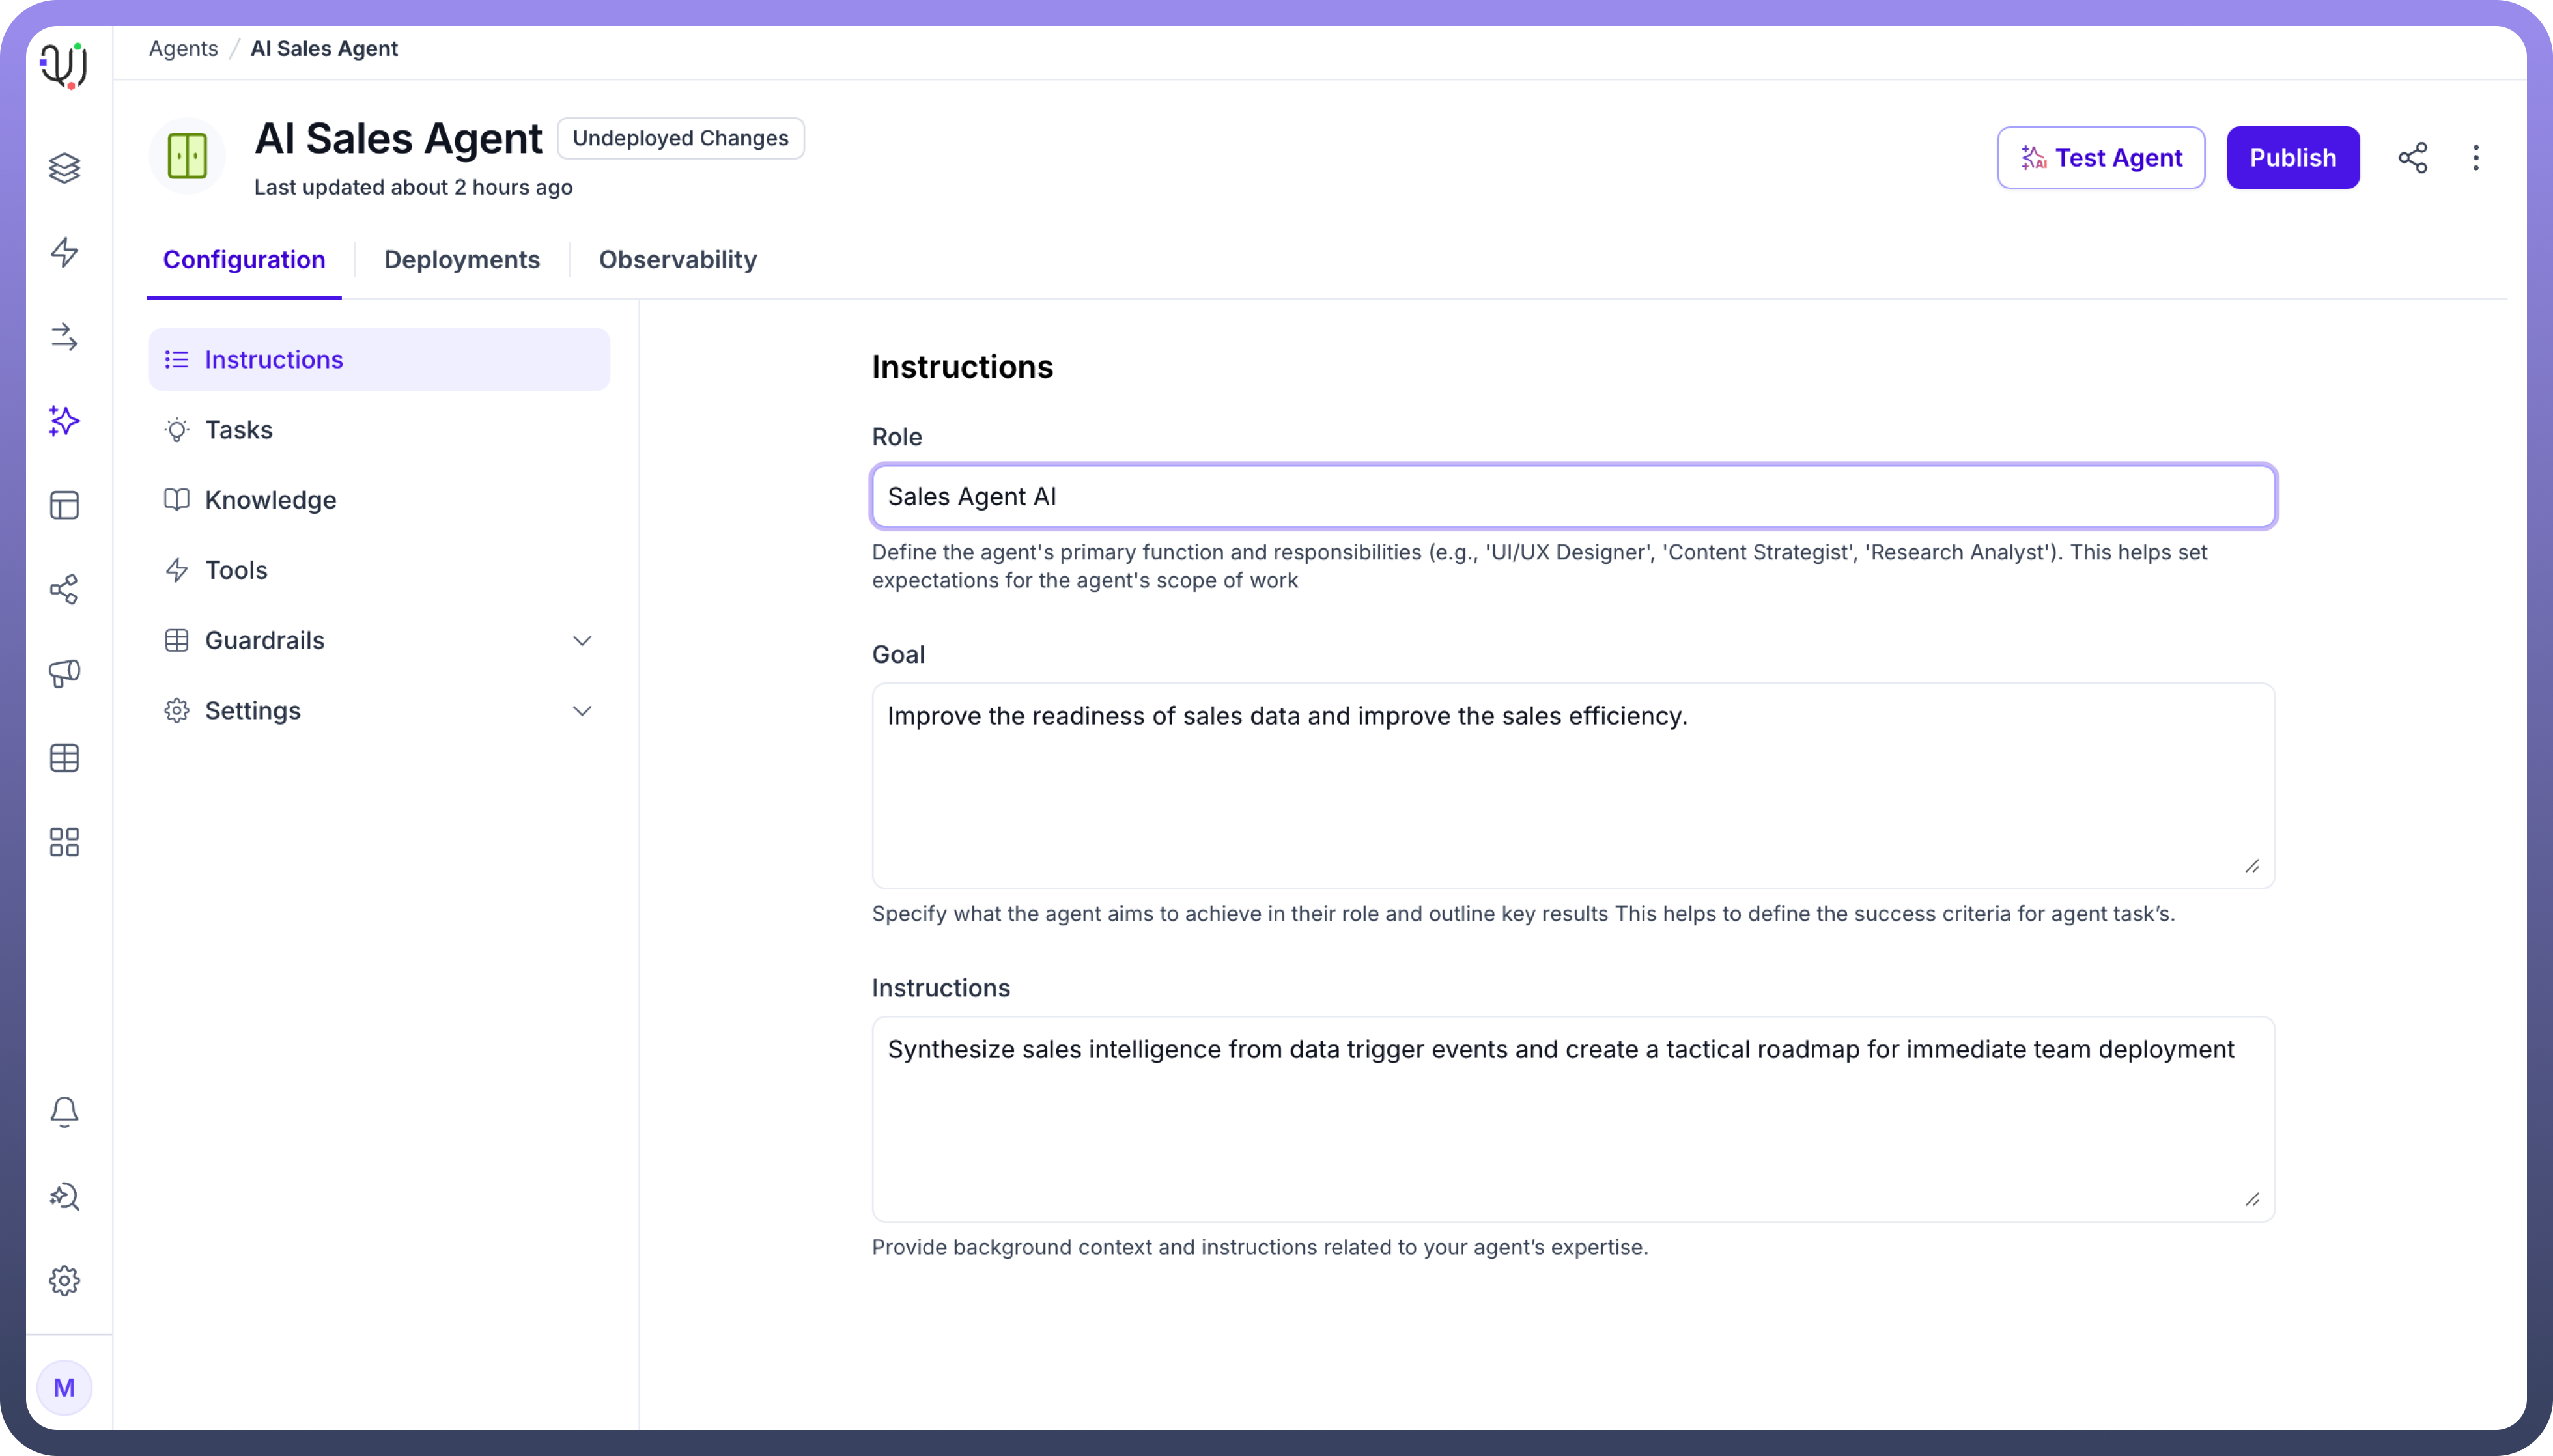The image size is (2553, 1456).
Task: Click the green AI Sales Agent avatar icon
Action: pos(187,157)
